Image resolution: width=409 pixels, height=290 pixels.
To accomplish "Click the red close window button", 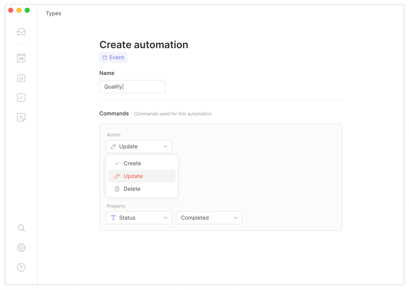I will 11,10.
